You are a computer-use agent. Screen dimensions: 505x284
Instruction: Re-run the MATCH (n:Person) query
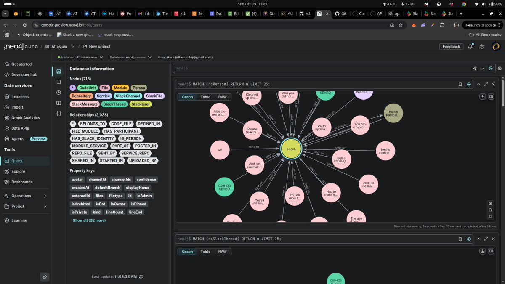click(x=469, y=84)
